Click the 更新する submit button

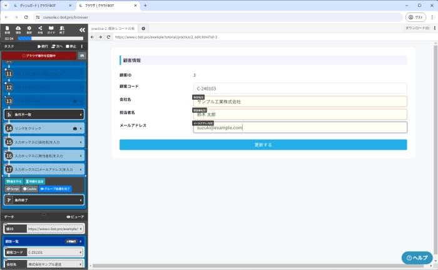click(x=263, y=145)
